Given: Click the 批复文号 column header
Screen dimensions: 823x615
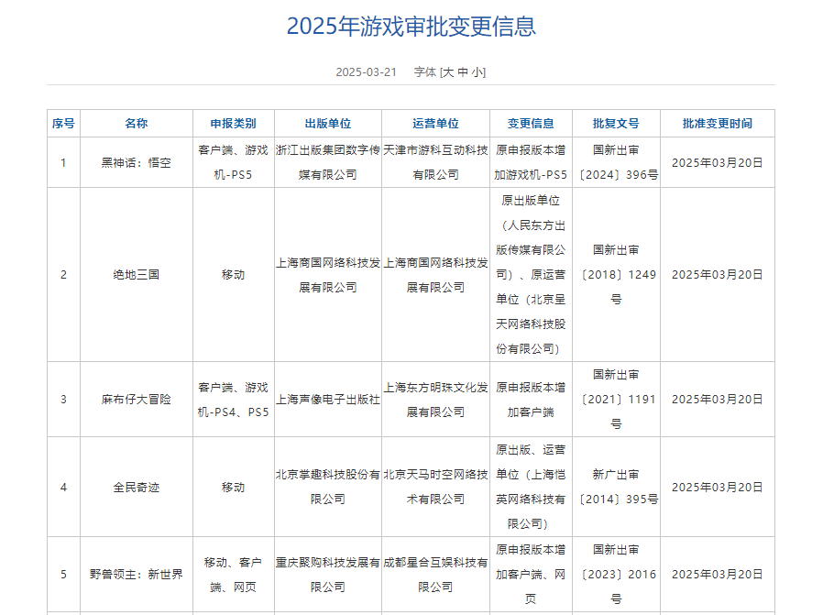Looking at the screenshot, I should 616,124.
